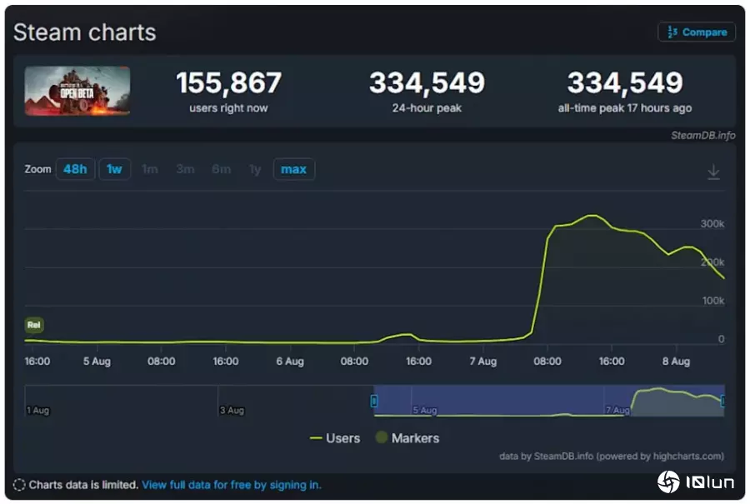This screenshot has width=750, height=504.
Task: Click the '334,549' 24-hour peak value
Action: (x=427, y=82)
